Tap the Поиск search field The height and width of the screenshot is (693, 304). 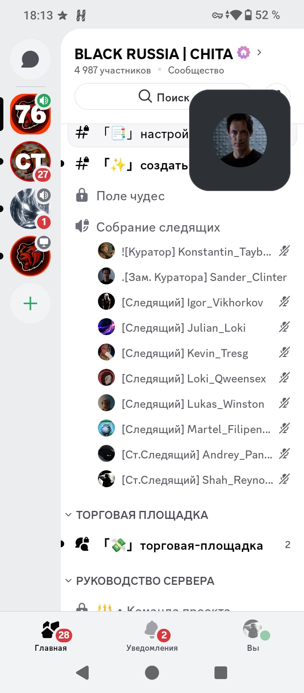[x=163, y=97]
